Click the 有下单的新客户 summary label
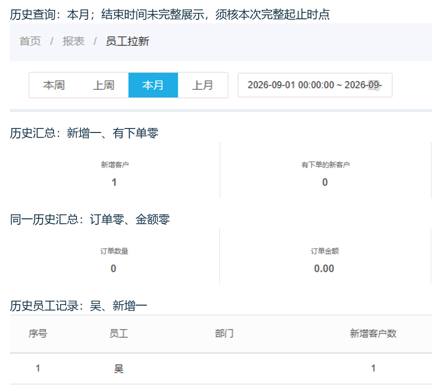 click(325, 165)
